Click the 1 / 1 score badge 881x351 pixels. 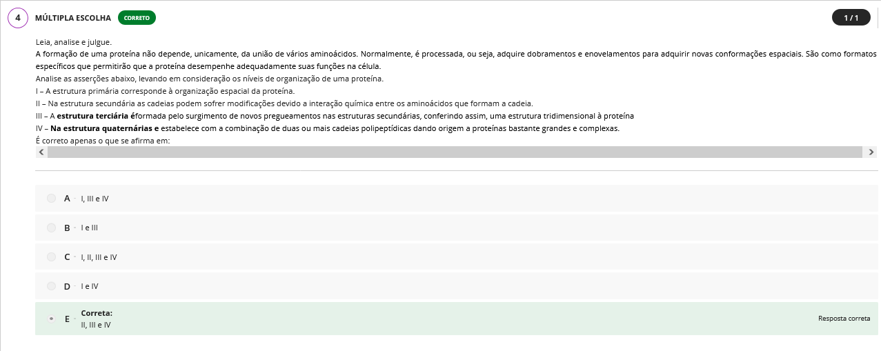coord(851,18)
